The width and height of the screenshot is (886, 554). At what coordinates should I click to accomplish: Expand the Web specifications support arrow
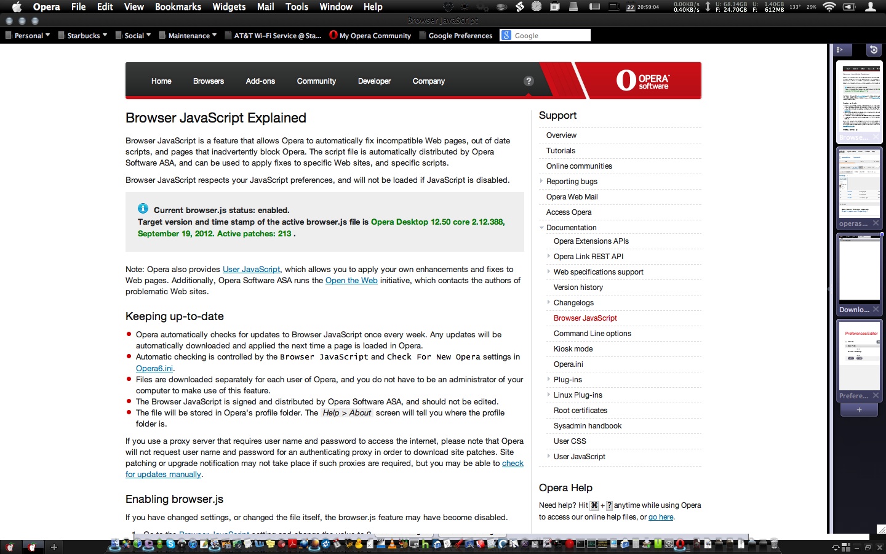coord(549,271)
